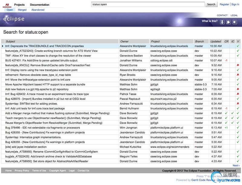Screen dimensions: 242x185
Task: Open change [site] add jayes installation section
Action: 26,147
